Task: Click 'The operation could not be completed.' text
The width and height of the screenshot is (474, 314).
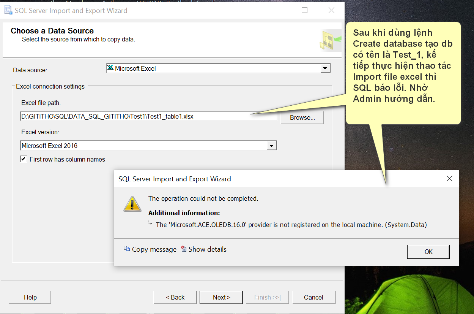Action: [203, 198]
